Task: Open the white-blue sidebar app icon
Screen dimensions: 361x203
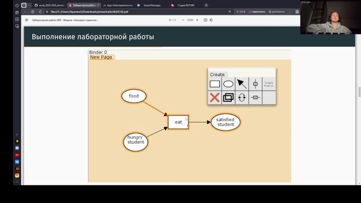Action: pos(17,148)
